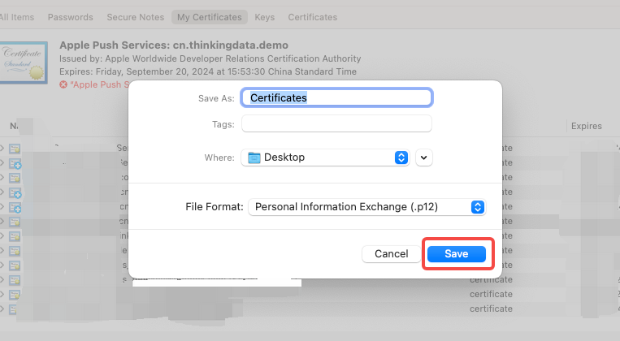
Task: Click the Save As filename field
Action: pos(336,97)
